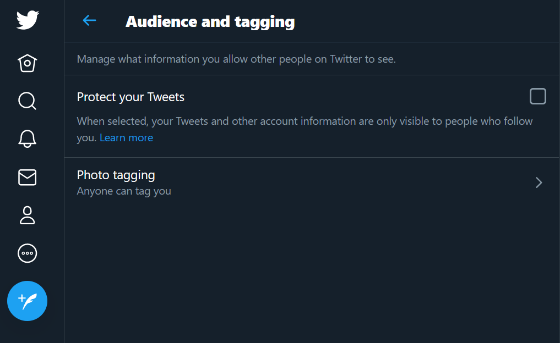Select the Search magnifier icon
The image size is (560, 343).
27,101
